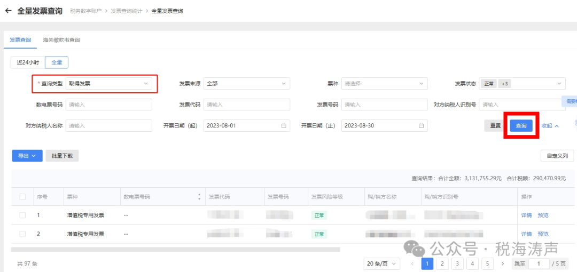Select the 近24小时 tab

point(28,62)
